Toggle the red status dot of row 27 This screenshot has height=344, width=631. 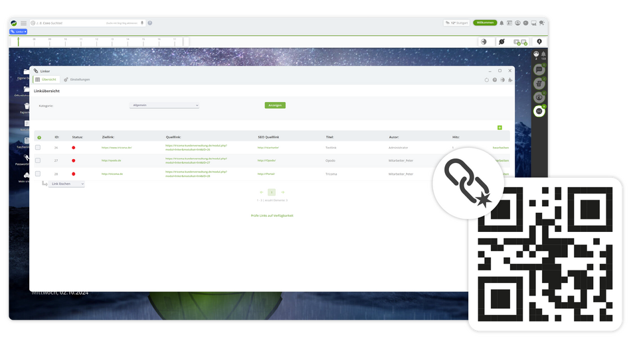(73, 160)
